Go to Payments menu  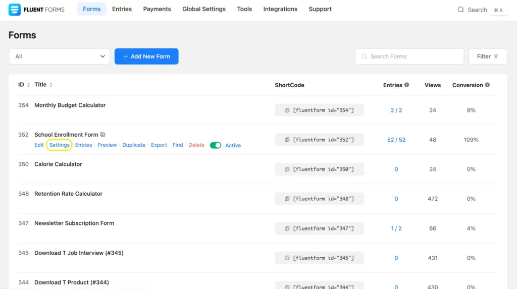[157, 9]
